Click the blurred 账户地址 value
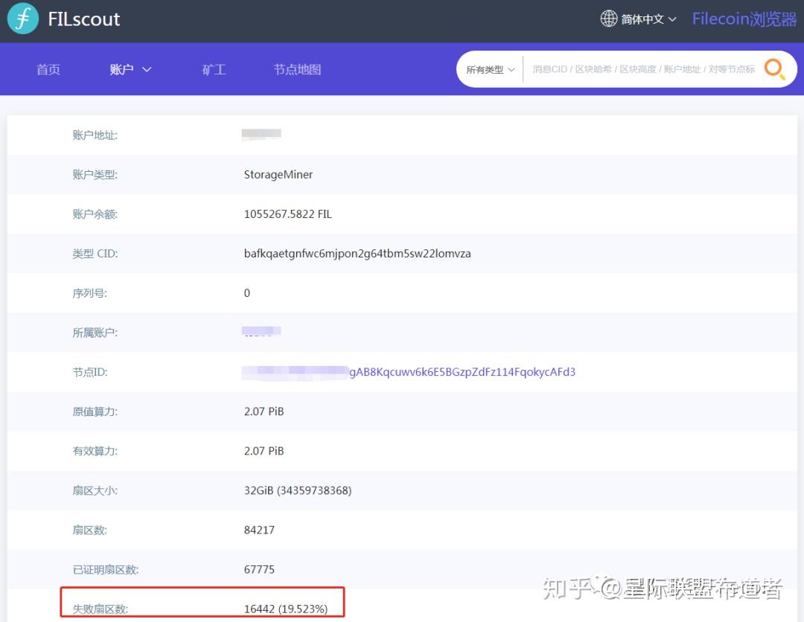The width and height of the screenshot is (804, 622). tap(261, 134)
